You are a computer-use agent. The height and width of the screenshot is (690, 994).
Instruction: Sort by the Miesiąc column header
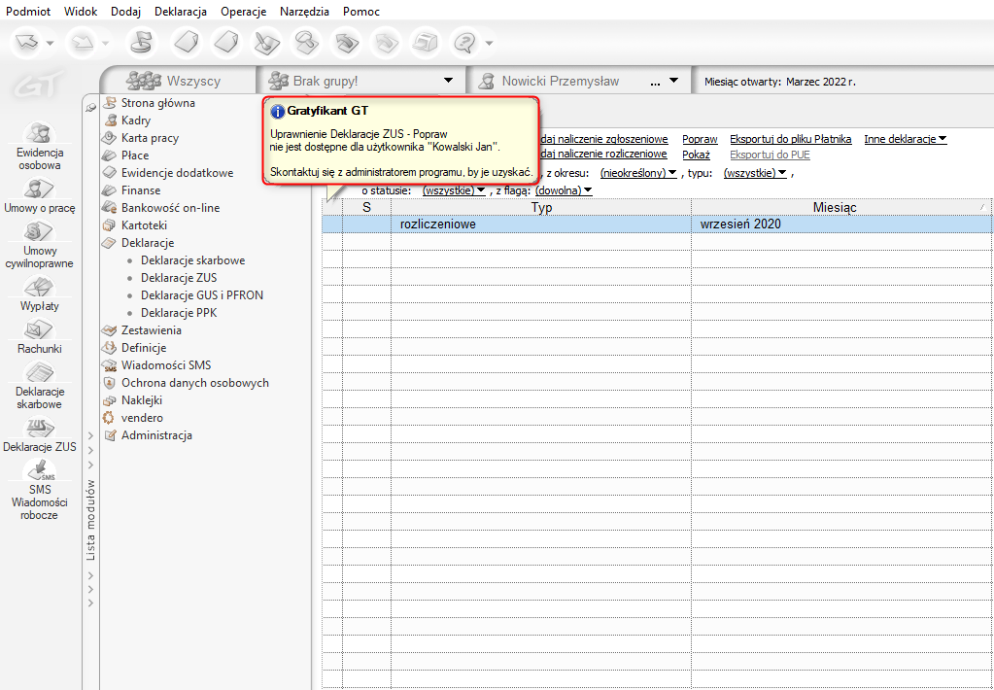pos(841,207)
